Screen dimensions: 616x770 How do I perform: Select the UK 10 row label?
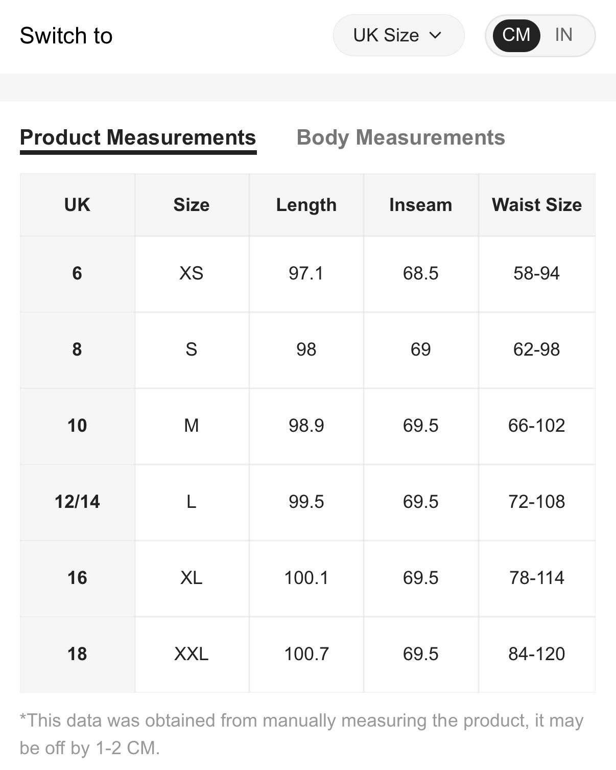pos(77,426)
